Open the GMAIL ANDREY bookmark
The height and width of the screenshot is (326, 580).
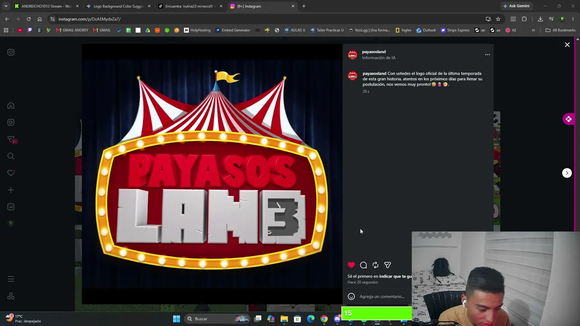pos(72,30)
